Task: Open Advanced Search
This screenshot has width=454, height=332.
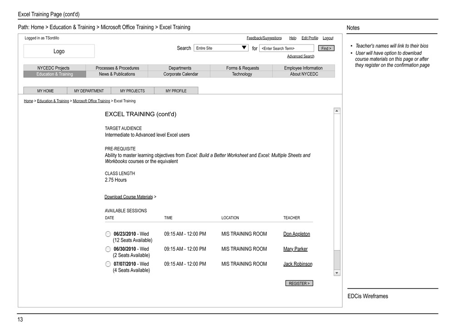Action: click(301, 55)
